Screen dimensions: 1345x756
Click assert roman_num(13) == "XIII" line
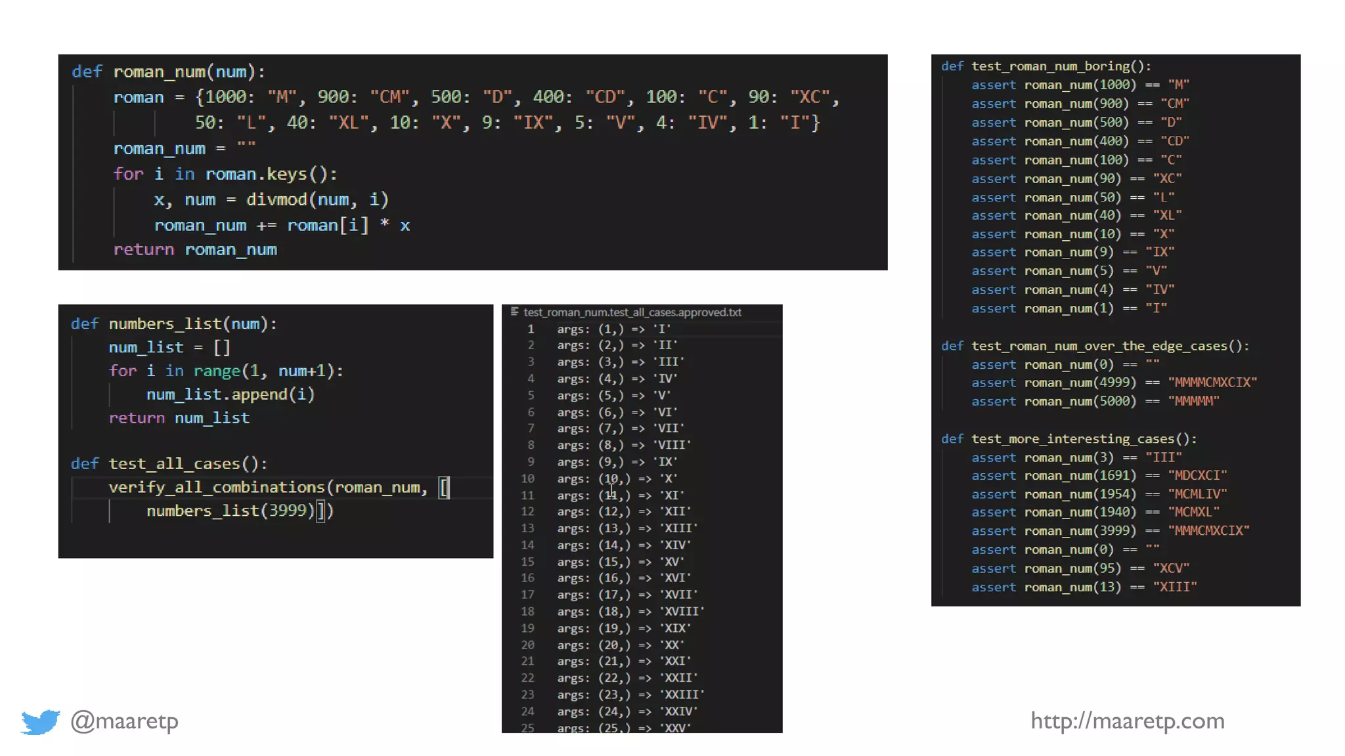[1084, 587]
